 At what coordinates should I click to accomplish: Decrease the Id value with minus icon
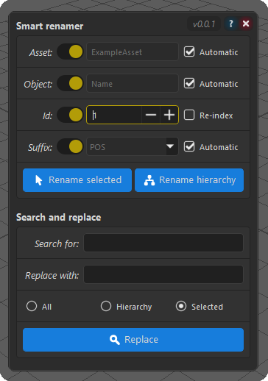[151, 115]
